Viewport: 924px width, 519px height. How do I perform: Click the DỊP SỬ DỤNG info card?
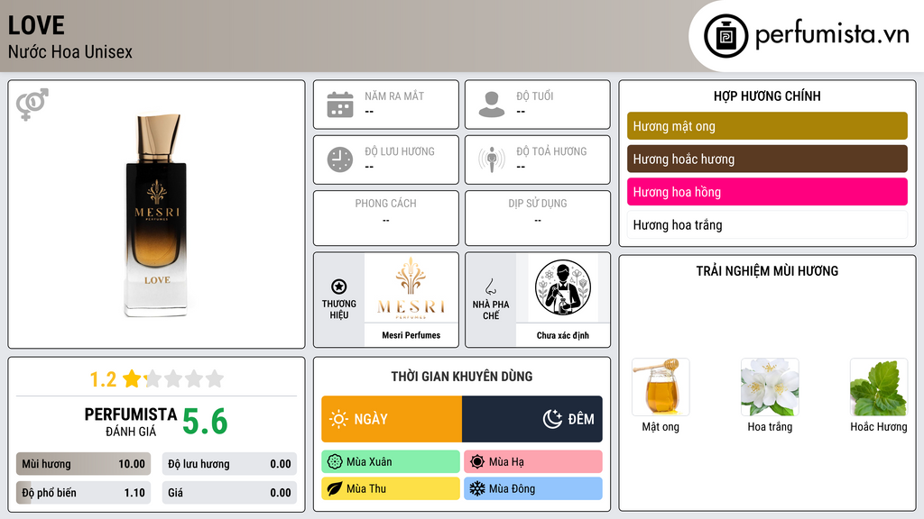point(538,218)
